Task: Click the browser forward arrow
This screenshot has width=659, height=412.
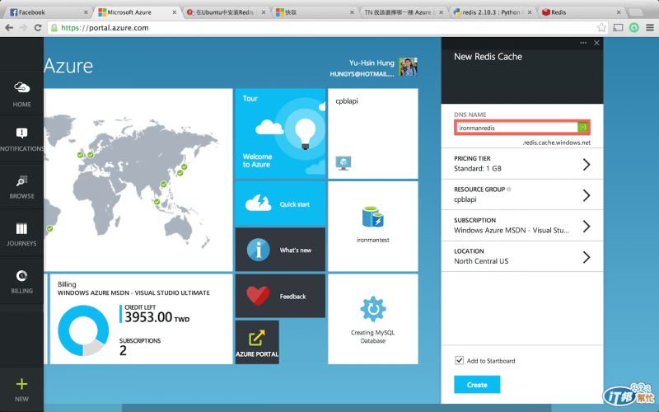Action: coord(24,28)
